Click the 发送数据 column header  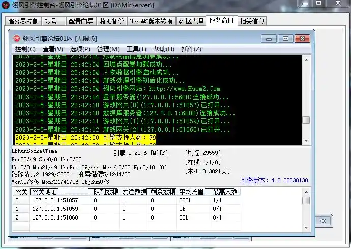coord(134,192)
